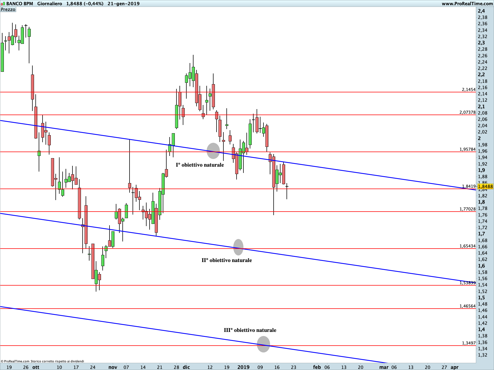Click the candlestick chart icon beside BANCO BPM
This screenshot has width=494, height=370.
pos(3,4)
